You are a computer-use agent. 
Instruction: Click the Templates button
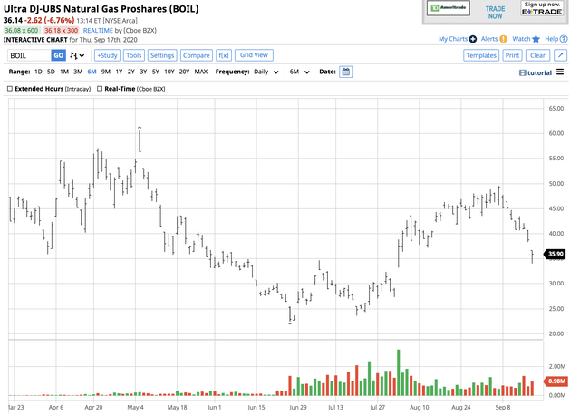point(480,55)
